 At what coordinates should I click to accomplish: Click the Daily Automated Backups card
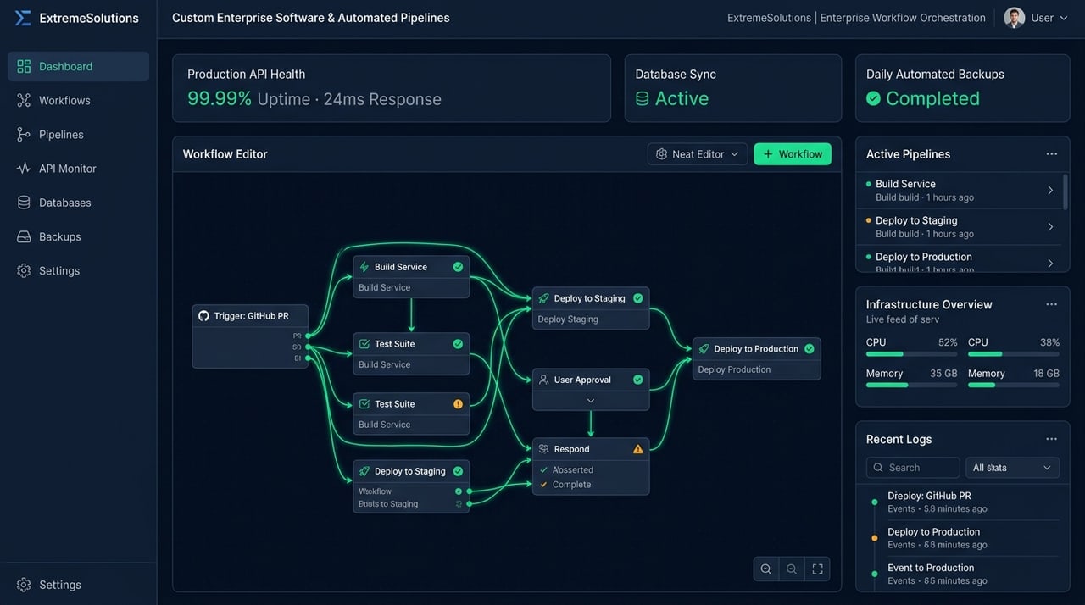click(963, 88)
